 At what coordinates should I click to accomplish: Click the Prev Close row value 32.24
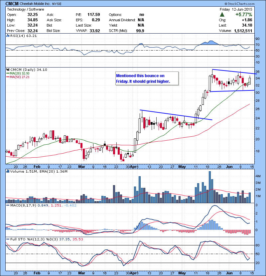tap(33, 31)
